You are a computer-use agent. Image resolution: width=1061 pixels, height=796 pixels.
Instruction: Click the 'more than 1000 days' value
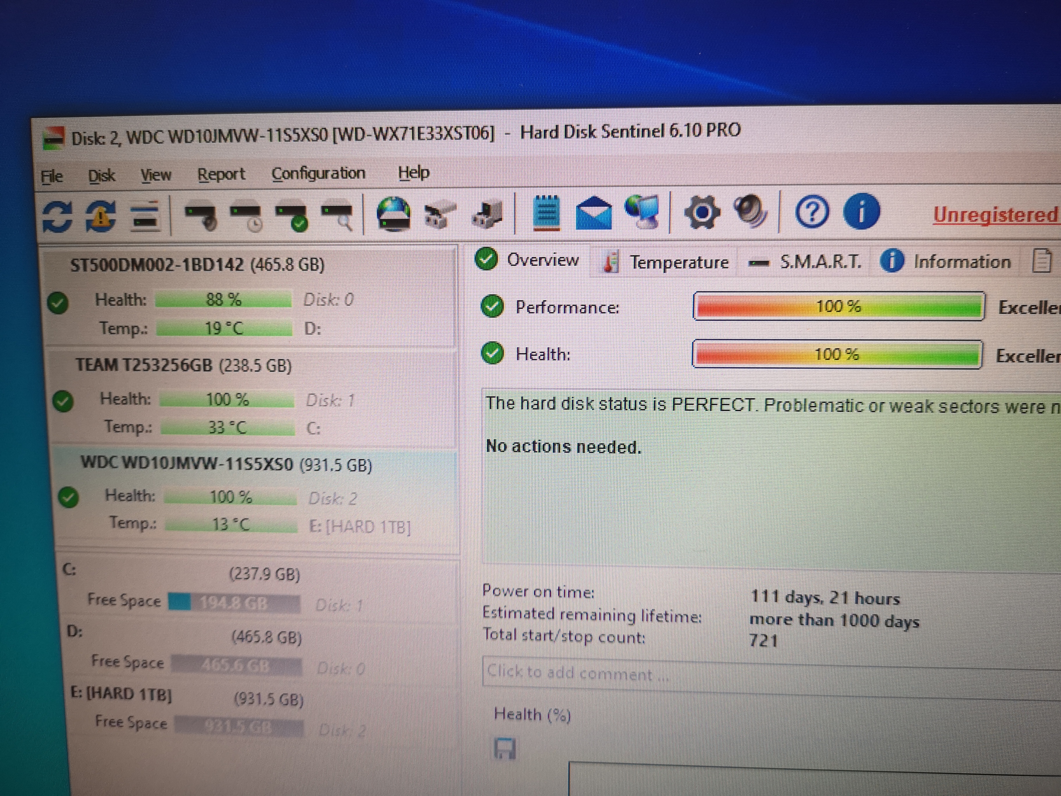835,620
